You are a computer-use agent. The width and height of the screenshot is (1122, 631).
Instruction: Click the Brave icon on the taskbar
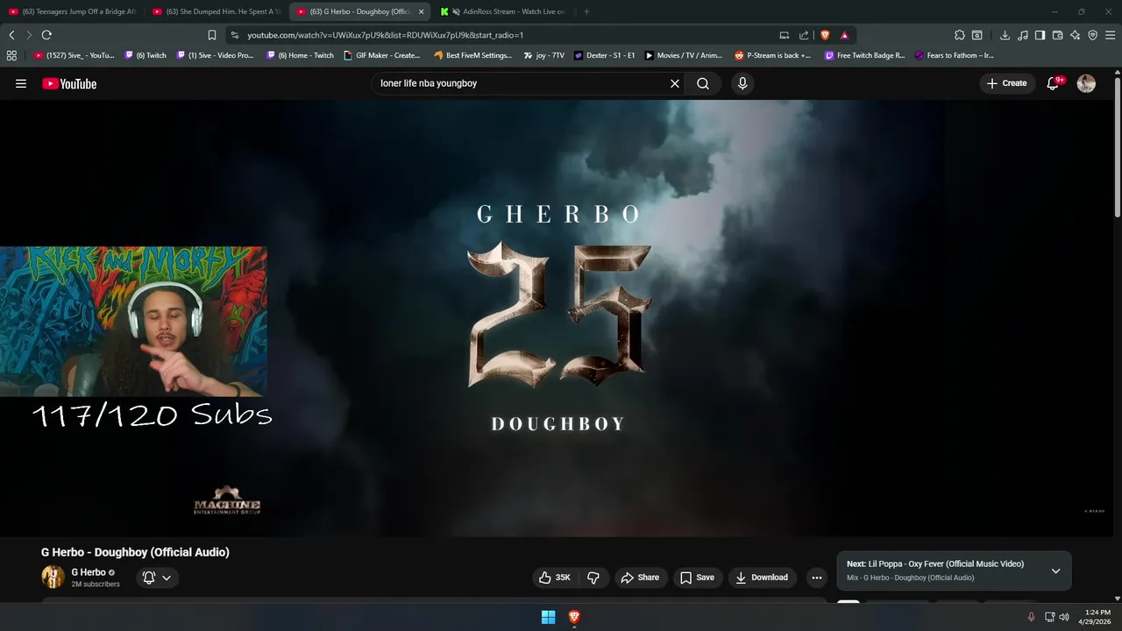(x=574, y=617)
